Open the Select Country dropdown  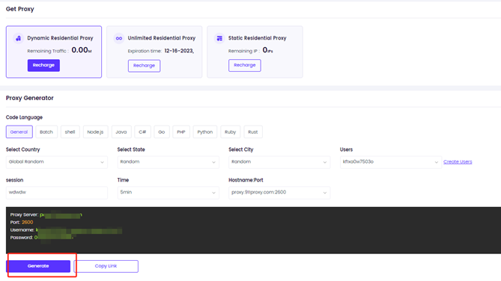tap(57, 162)
